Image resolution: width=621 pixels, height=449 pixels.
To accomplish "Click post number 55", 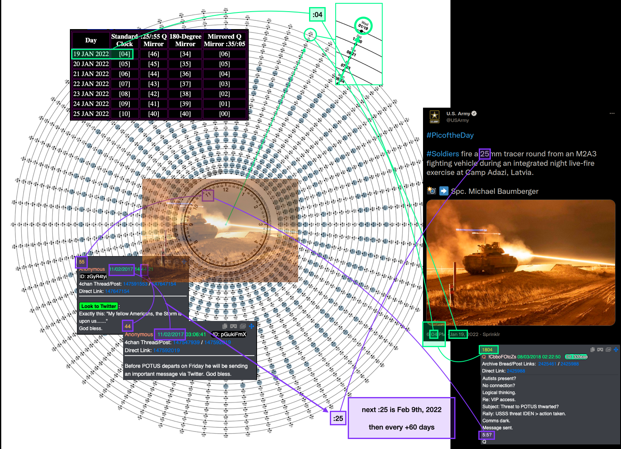I will [x=82, y=262].
